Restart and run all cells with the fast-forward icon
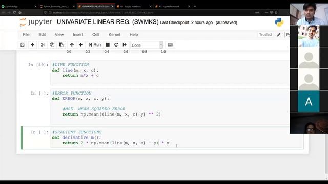328x184 pixels. point(125,45)
